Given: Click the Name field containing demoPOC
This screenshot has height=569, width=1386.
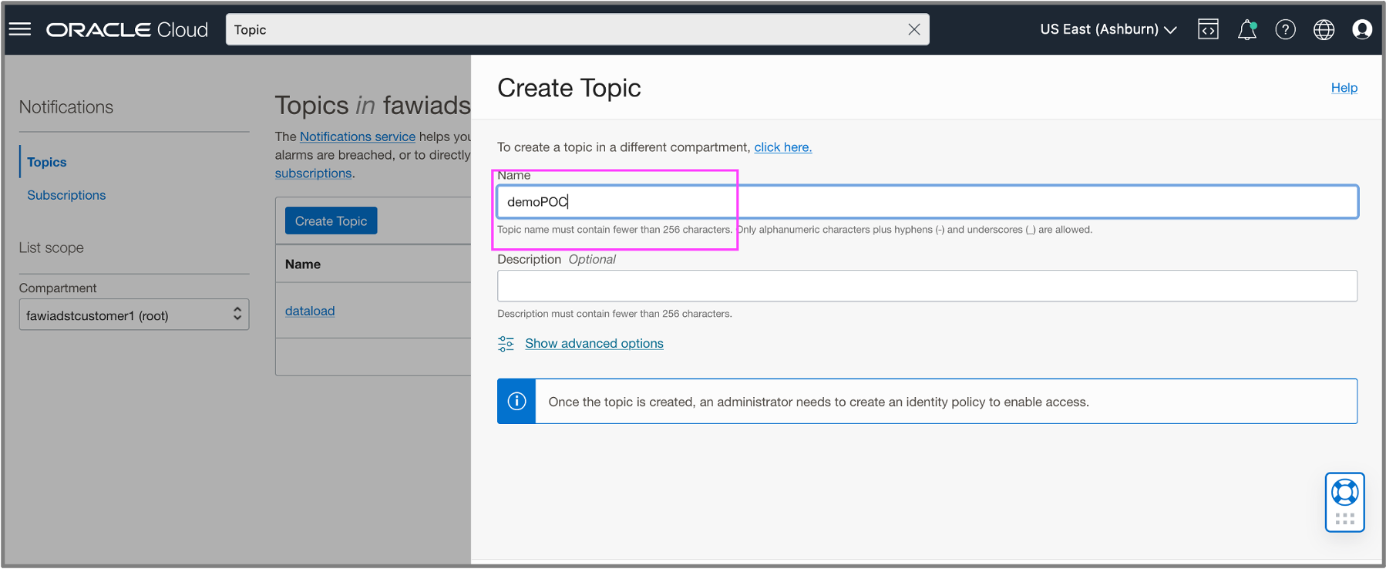Looking at the screenshot, I should tap(927, 202).
